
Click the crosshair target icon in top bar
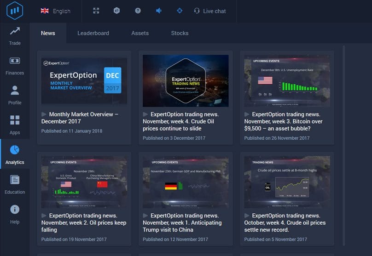coord(180,11)
